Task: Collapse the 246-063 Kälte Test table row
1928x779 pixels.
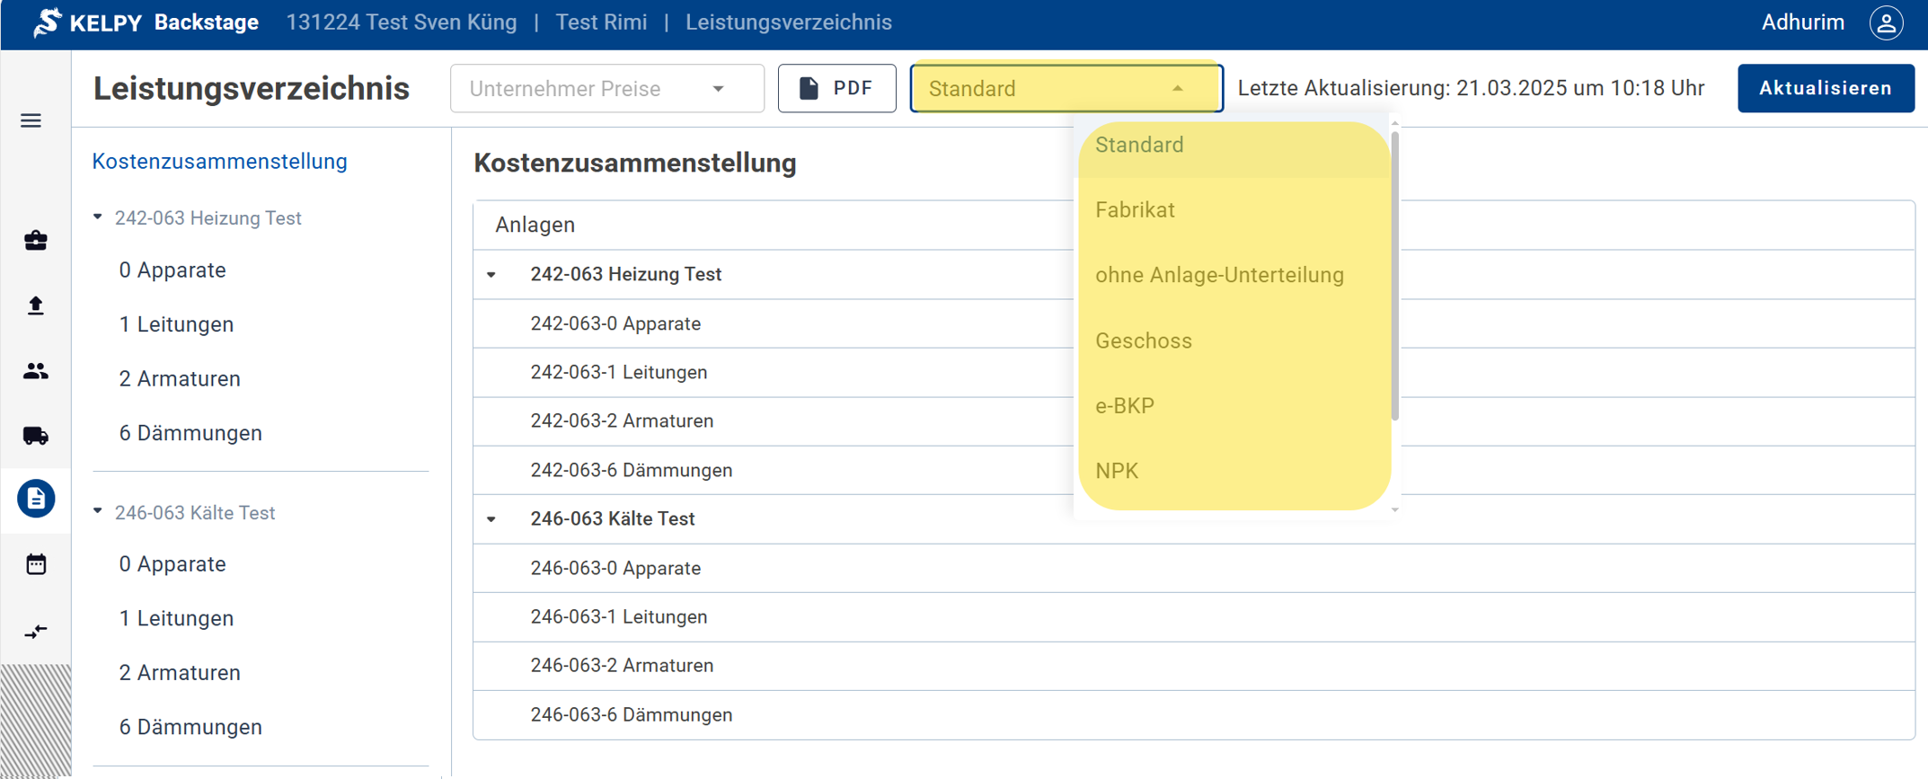Action: click(491, 519)
